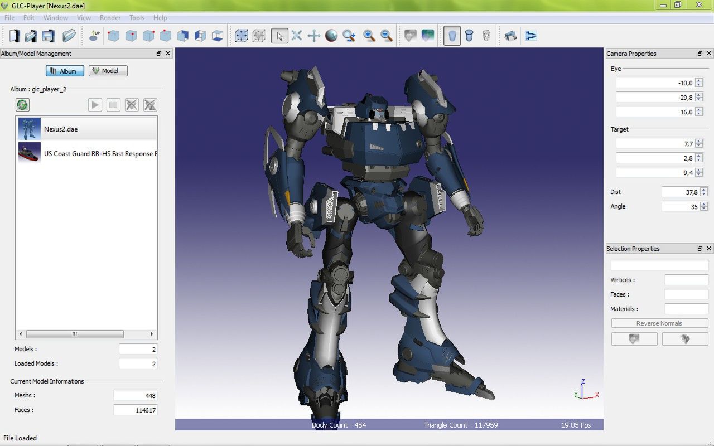Close the Album/Model Management panel
The height and width of the screenshot is (446, 714).
[x=168, y=54]
